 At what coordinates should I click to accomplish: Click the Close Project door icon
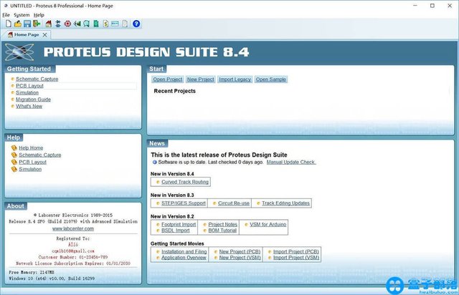37,24
